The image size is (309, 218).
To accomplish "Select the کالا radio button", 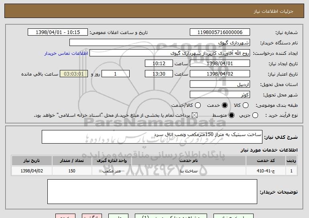I will (246, 105).
